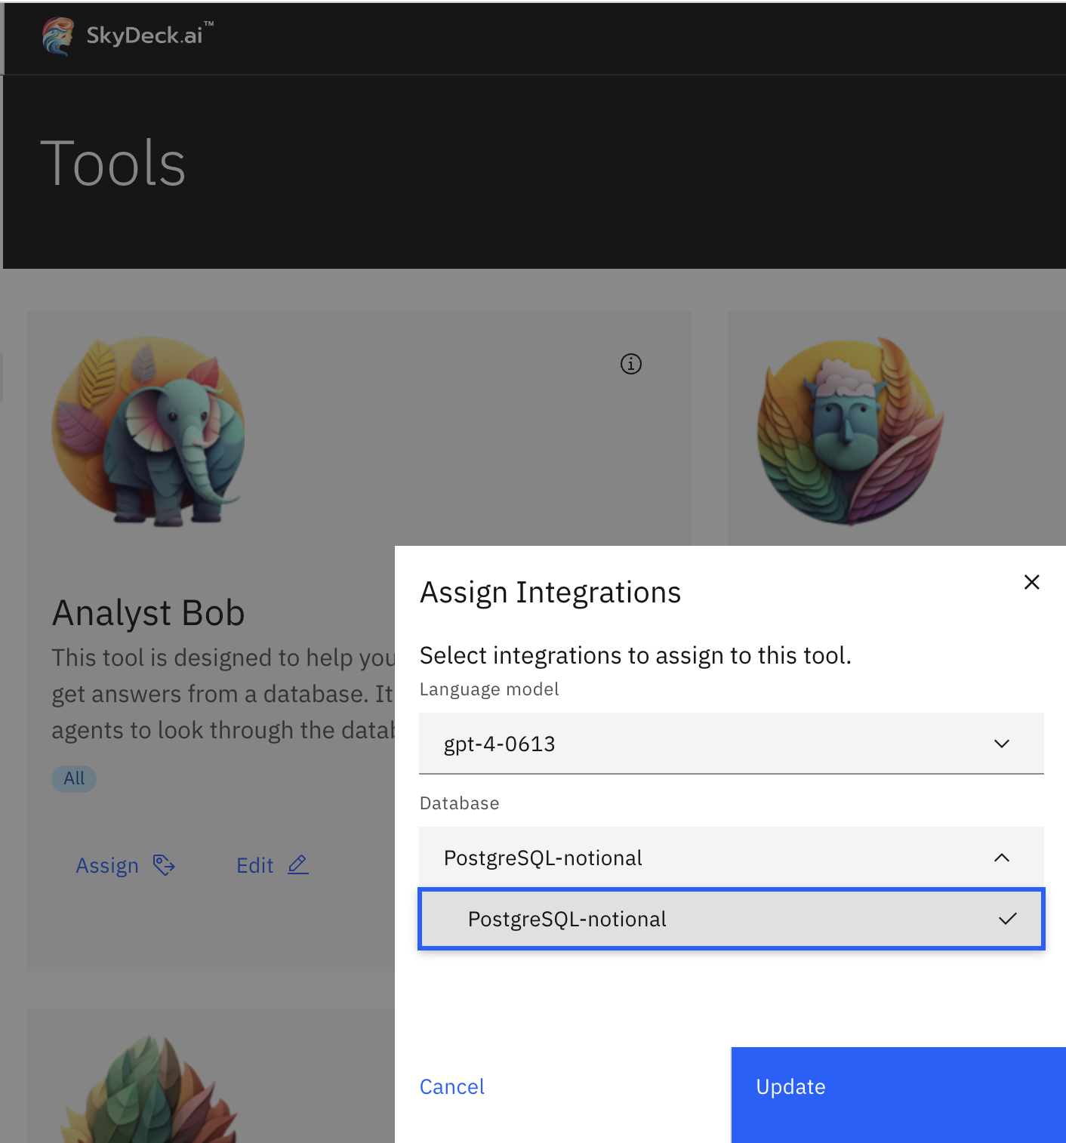Click the Cancel link
Image resolution: width=1066 pixels, height=1143 pixels.
click(x=451, y=1086)
